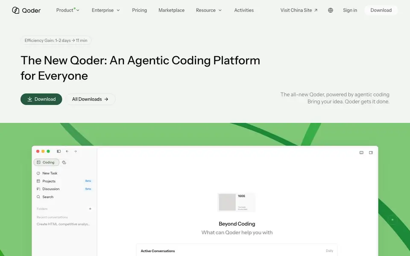The height and width of the screenshot is (256, 410).
Task: Toggle the sidebar panel icon in app window
Action: (59, 151)
